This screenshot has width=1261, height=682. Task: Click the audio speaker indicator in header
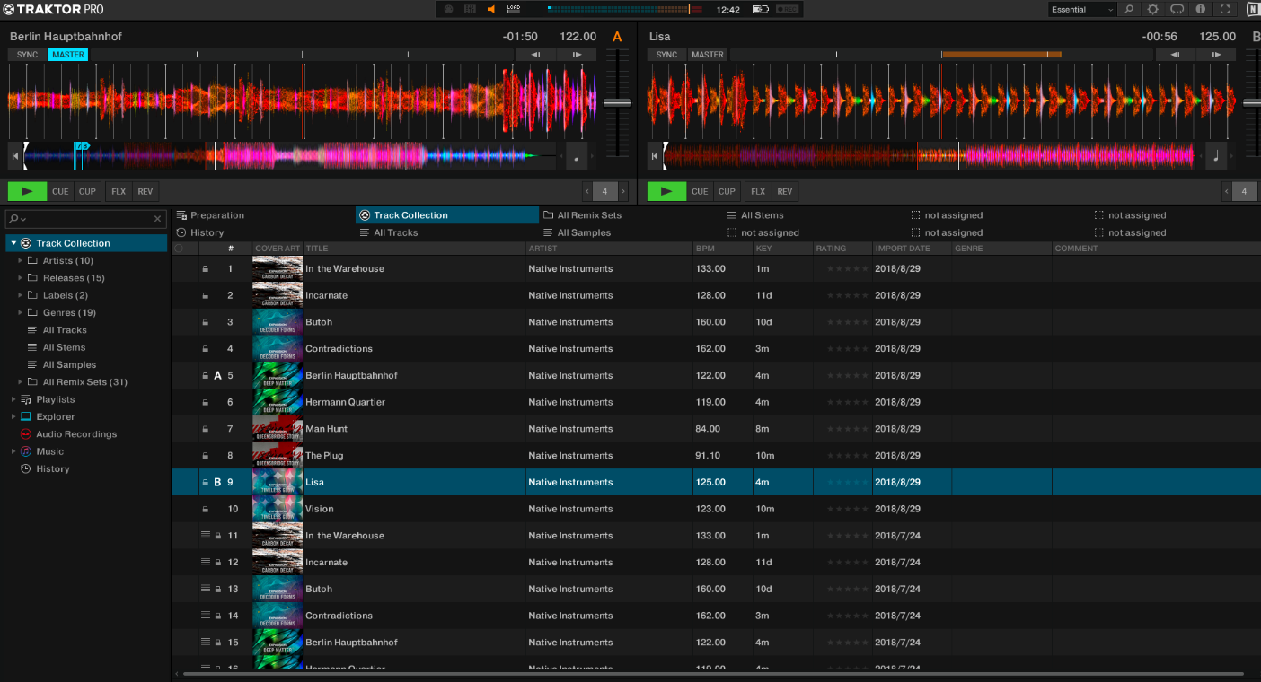491,9
